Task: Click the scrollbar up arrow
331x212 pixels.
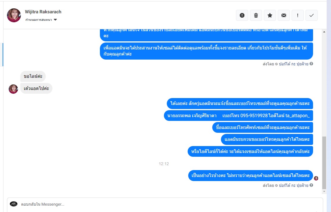Action: (324, 32)
